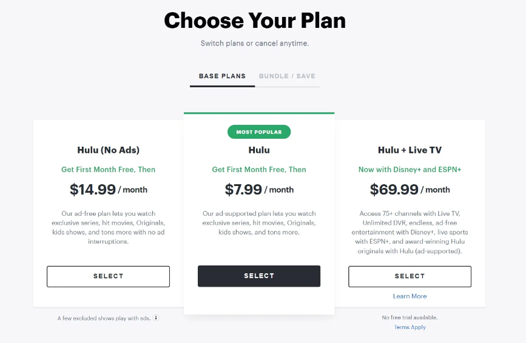
Task: Select the most popular Hulu plan button
Action: coord(259,276)
